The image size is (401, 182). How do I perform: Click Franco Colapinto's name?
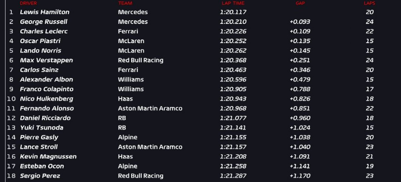click(x=47, y=89)
